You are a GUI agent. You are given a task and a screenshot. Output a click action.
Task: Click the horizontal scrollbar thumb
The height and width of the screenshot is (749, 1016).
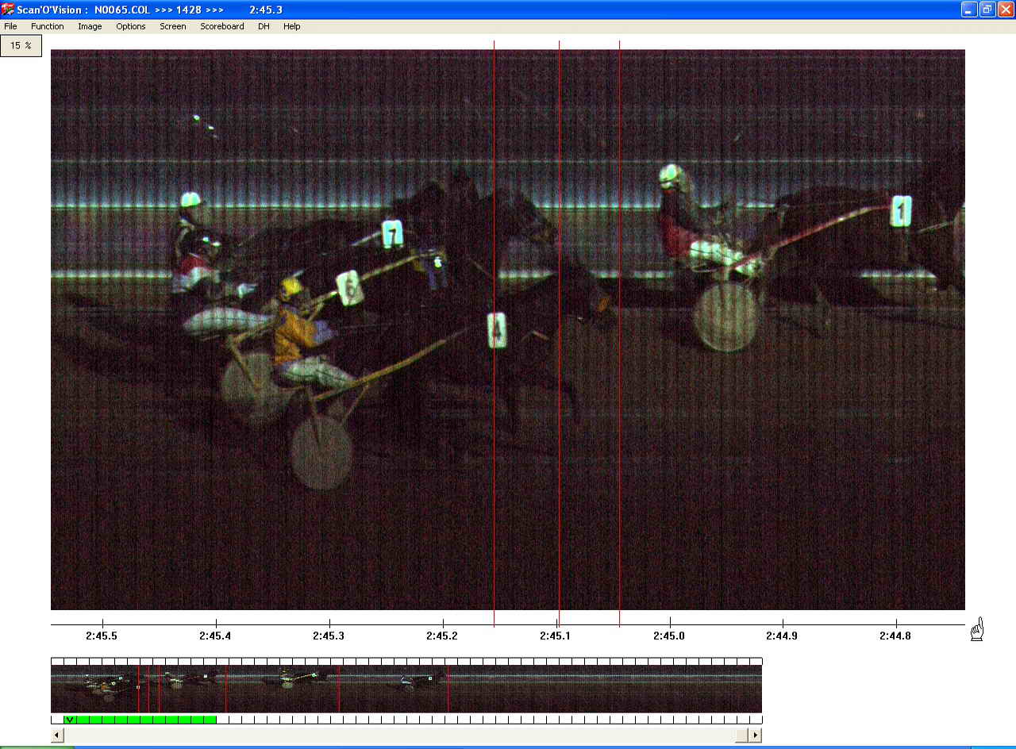(741, 736)
